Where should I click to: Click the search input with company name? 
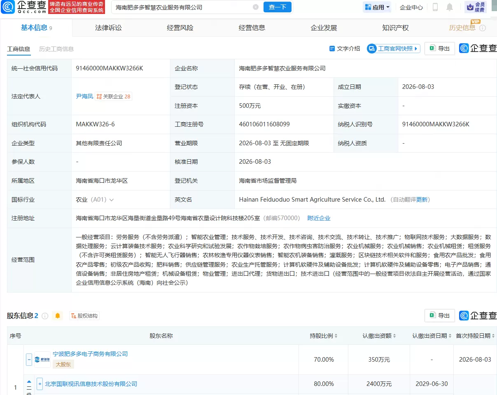coord(182,7)
